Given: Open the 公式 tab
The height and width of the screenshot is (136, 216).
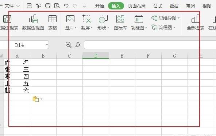Looking at the screenshot, I should point(158,6).
